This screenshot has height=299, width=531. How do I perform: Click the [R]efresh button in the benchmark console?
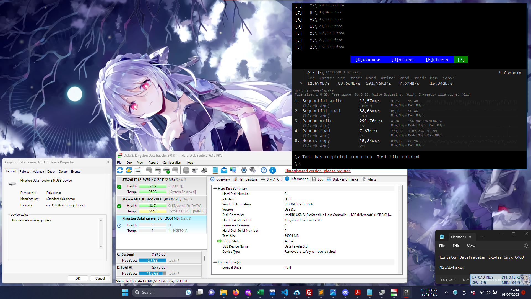tap(437, 60)
